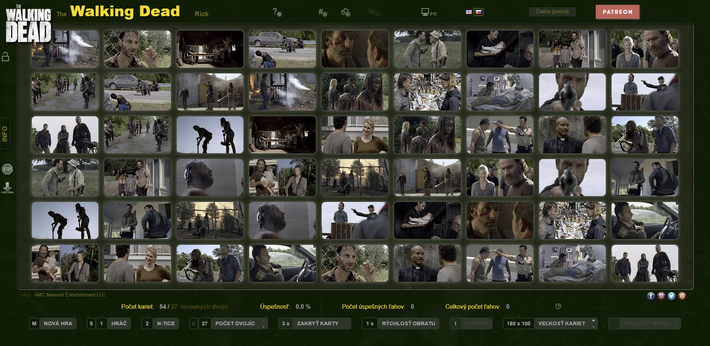Select the Slovak flag language
Screen dimensions: 710x346
click(479, 12)
